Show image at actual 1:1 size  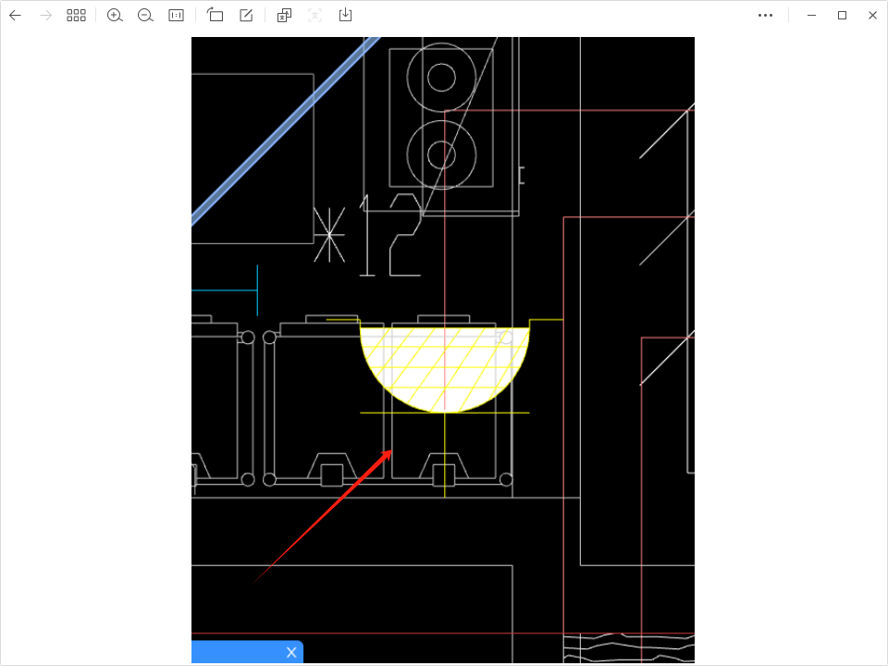pyautogui.click(x=176, y=16)
